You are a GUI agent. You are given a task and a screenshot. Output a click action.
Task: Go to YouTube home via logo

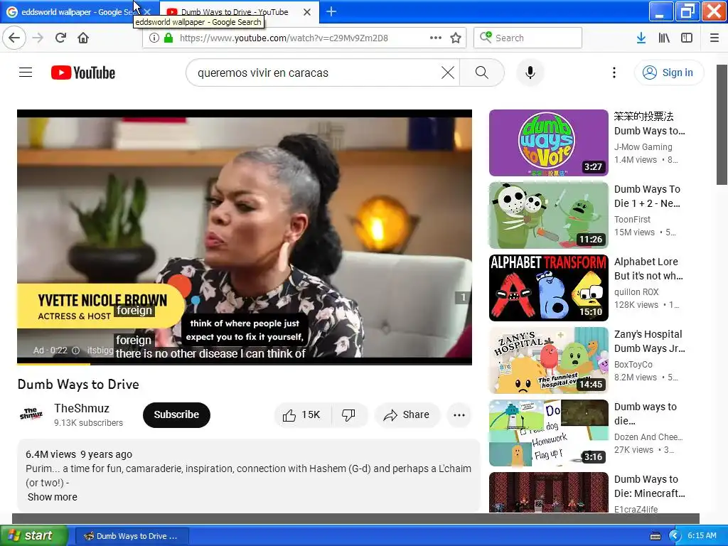(x=83, y=73)
